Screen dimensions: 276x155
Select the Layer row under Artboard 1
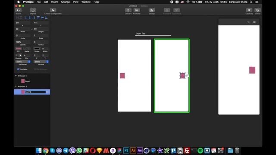pyautogui.click(x=32, y=81)
